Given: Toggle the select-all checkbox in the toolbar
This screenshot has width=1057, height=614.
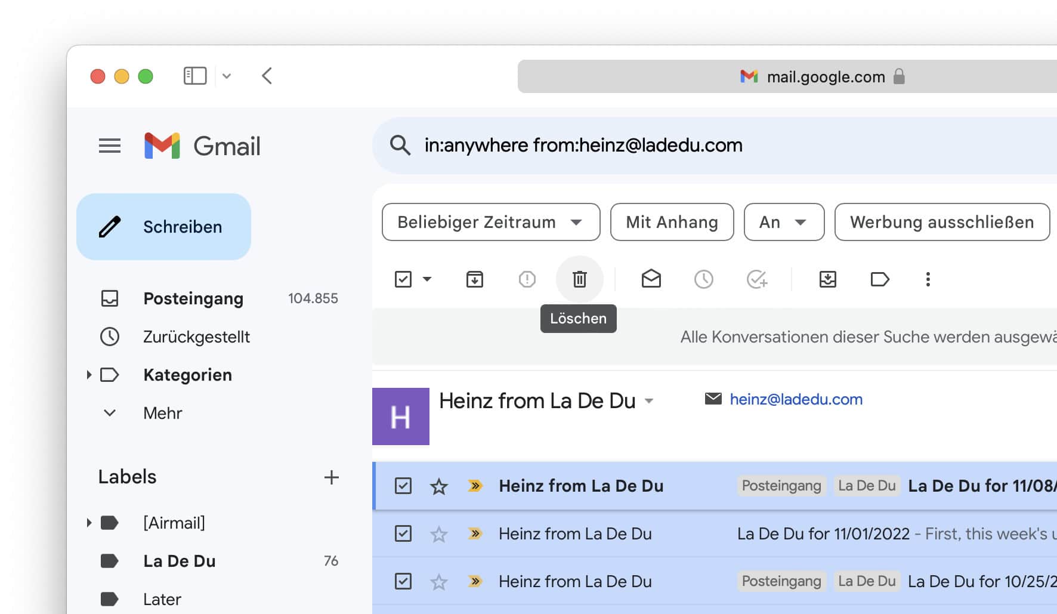Looking at the screenshot, I should click(403, 279).
